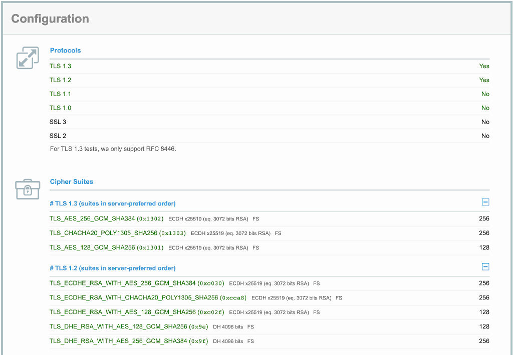
Task: Click the No value for SSL 2
Action: [x=485, y=136]
